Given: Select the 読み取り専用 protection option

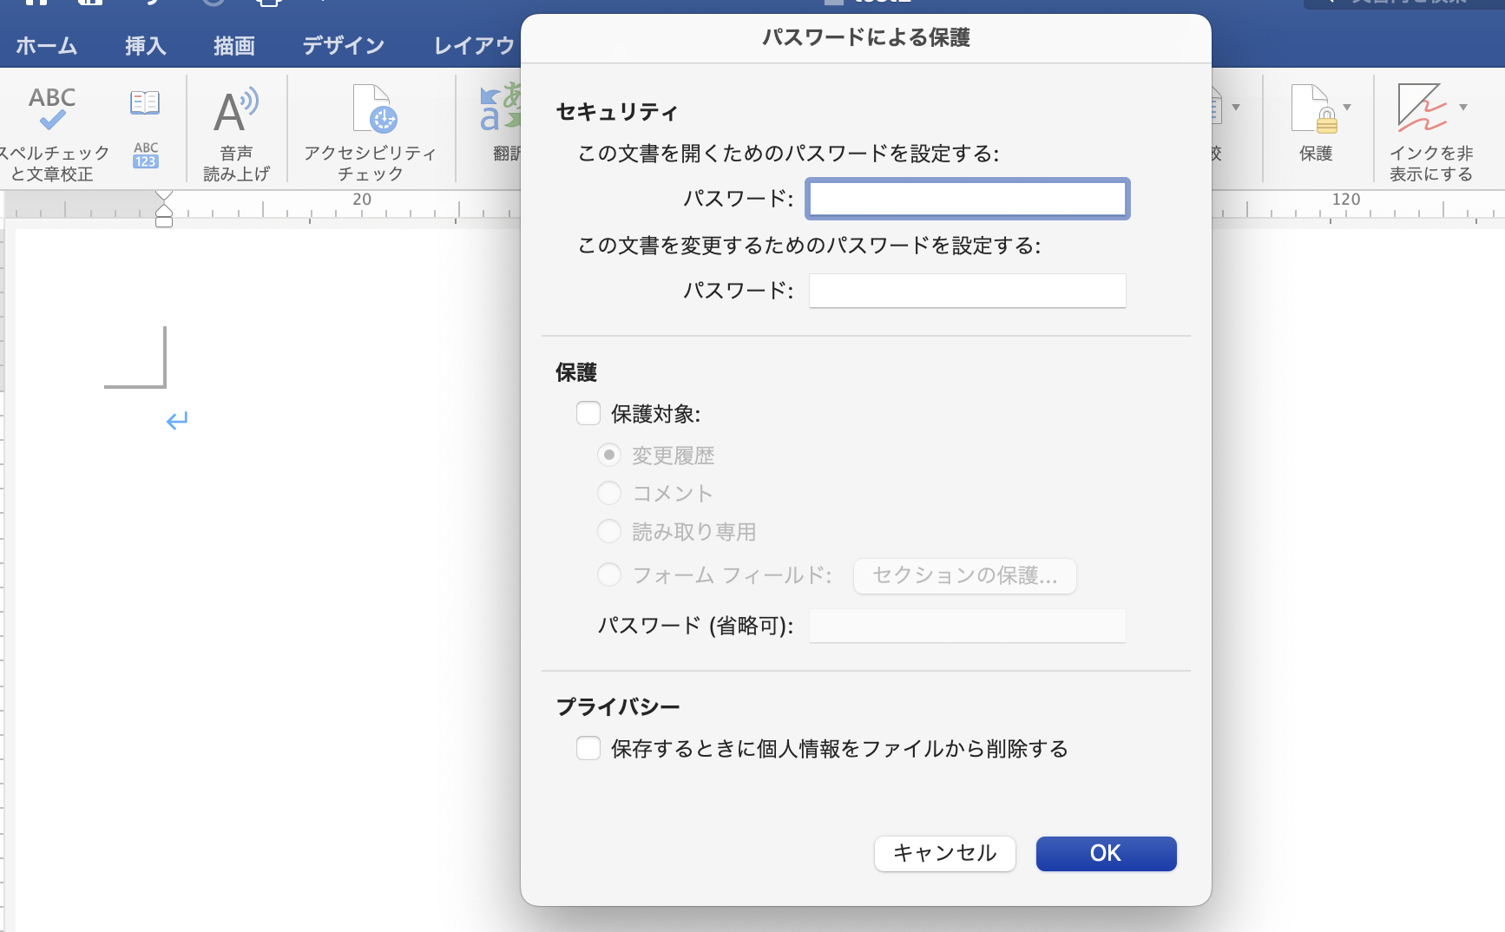Looking at the screenshot, I should pyautogui.click(x=609, y=530).
